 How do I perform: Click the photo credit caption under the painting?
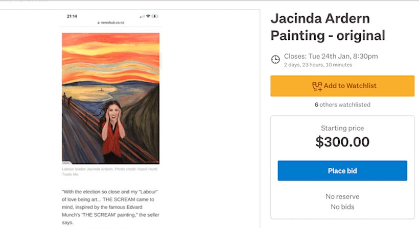click(110, 172)
